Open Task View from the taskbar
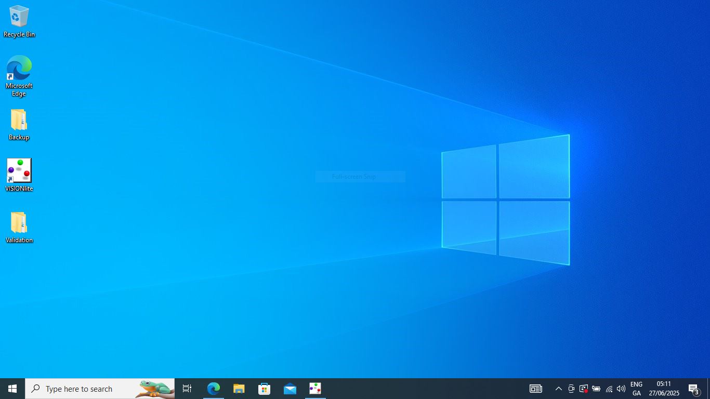 click(187, 389)
